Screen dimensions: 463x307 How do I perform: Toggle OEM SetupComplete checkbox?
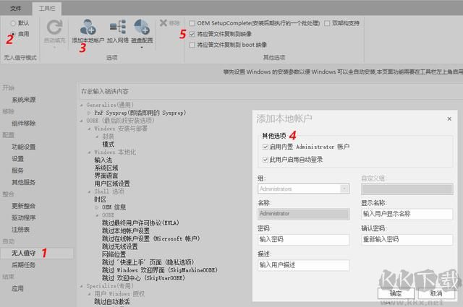coord(192,23)
